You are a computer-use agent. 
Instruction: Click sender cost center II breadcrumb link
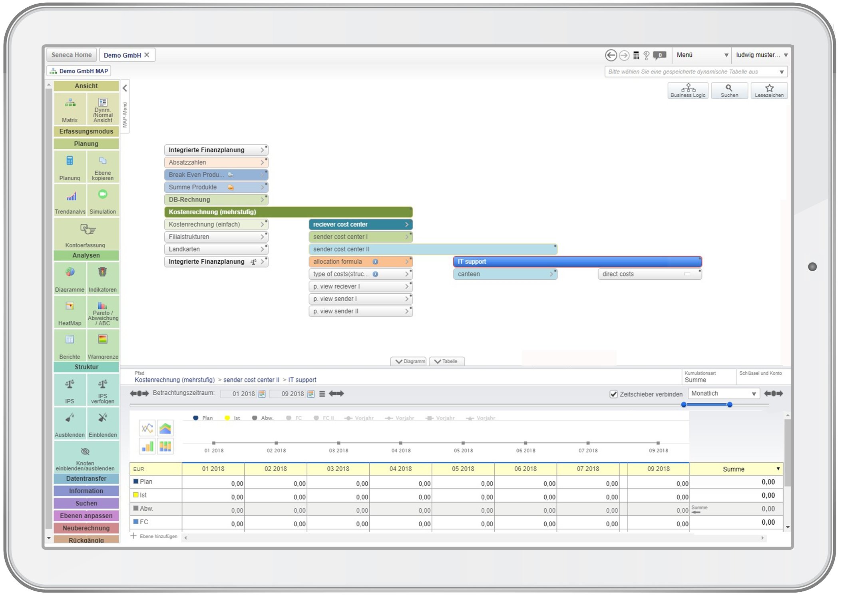(251, 380)
